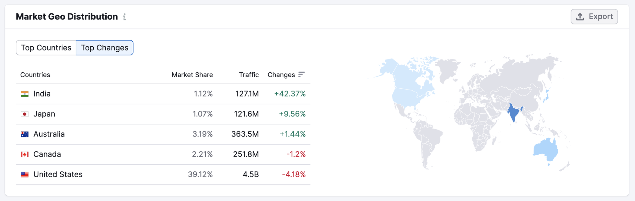Click the Australia flag icon
Image resolution: width=635 pixels, height=201 pixels.
[25, 134]
